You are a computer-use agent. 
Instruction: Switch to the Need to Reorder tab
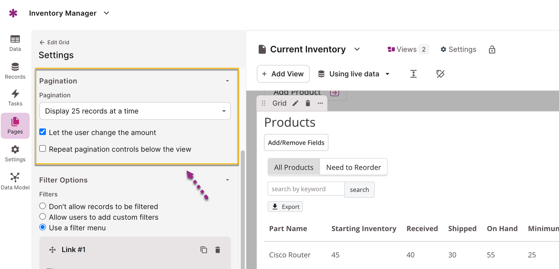click(353, 167)
